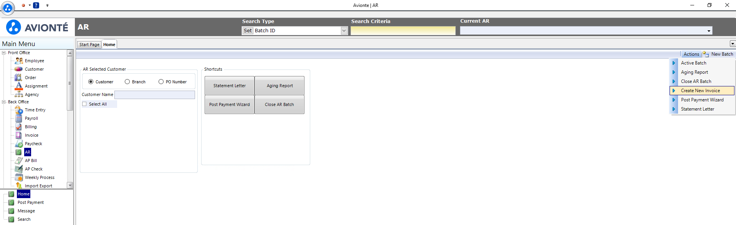The image size is (736, 225).
Task: Click the AP Bill icon
Action: (19, 160)
